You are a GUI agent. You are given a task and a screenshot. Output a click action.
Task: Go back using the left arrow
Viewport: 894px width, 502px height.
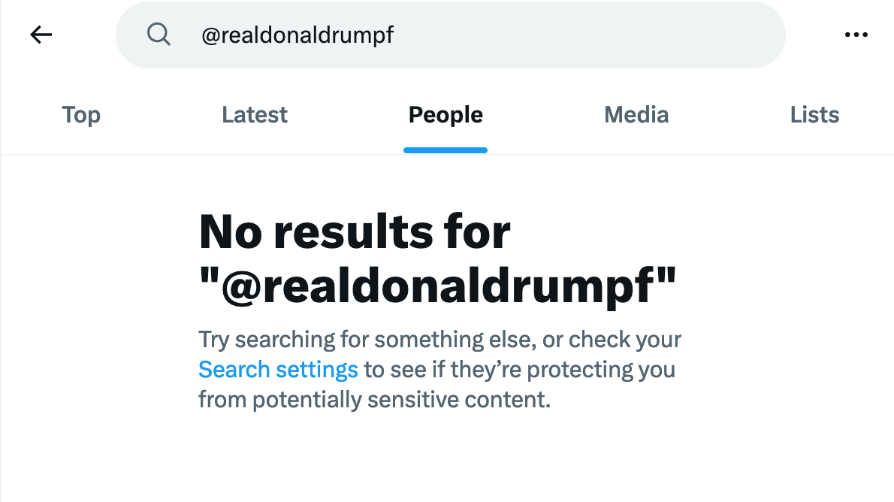[x=41, y=35]
